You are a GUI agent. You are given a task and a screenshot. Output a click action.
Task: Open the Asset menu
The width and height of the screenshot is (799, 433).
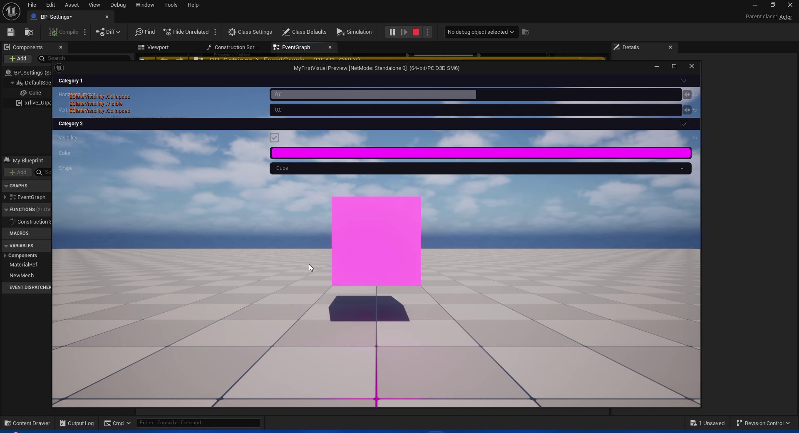click(x=72, y=5)
